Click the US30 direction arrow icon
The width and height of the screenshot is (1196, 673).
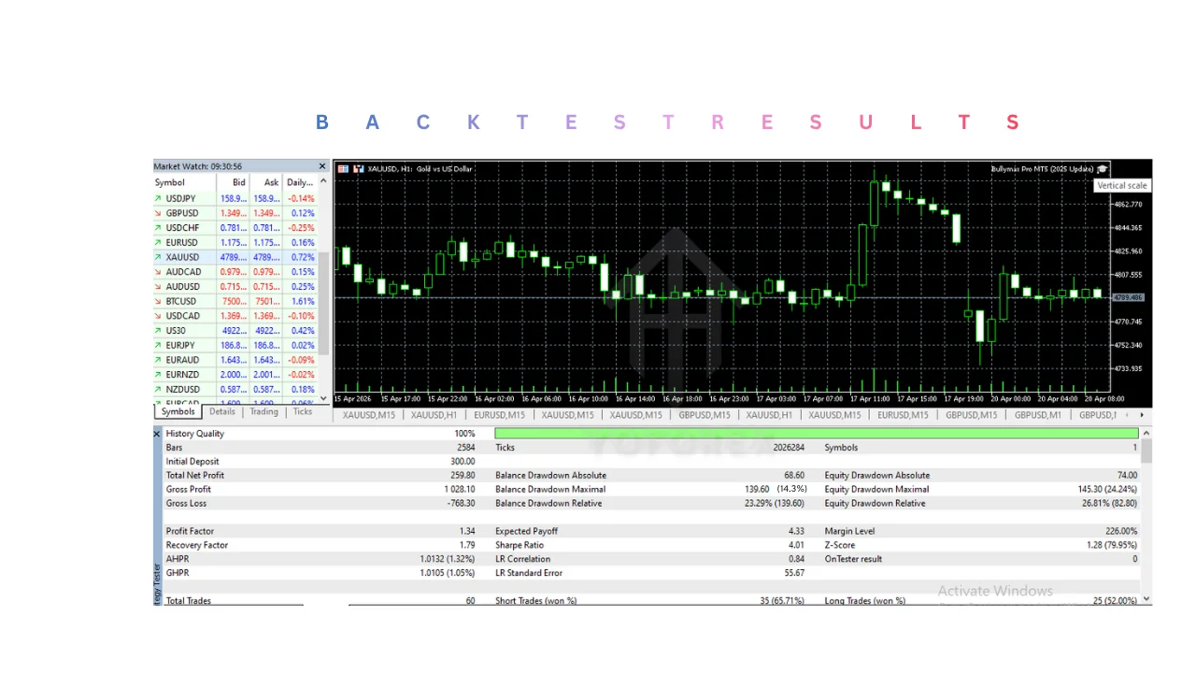click(158, 331)
